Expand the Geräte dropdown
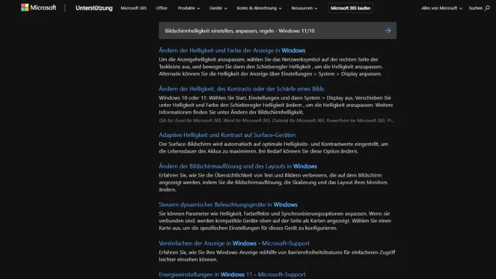 [x=218, y=8]
